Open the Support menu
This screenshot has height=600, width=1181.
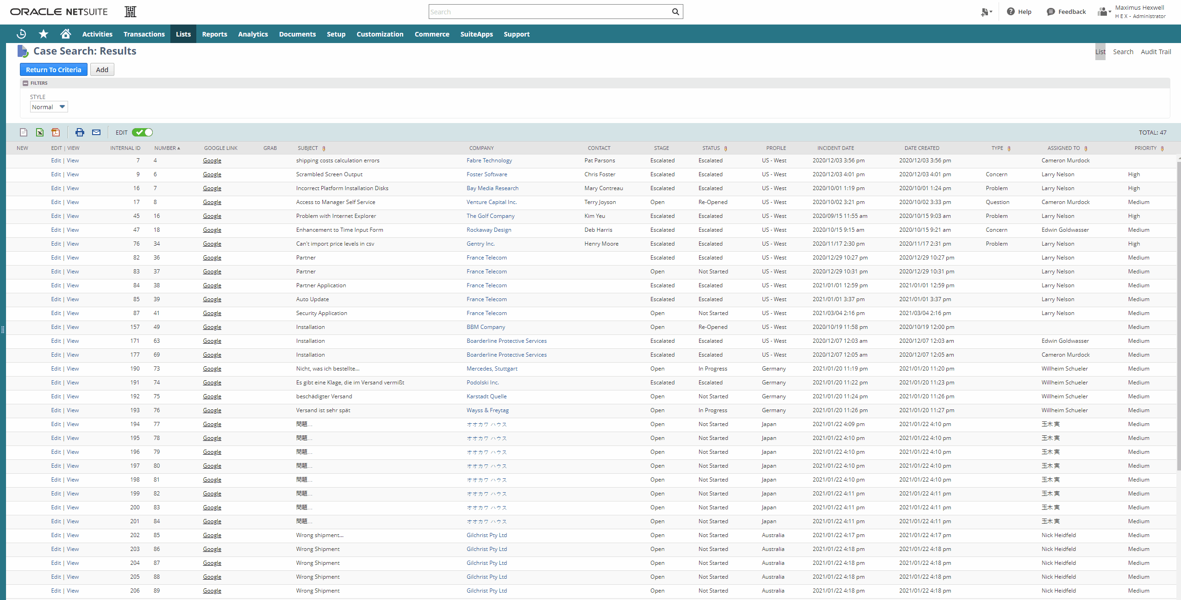tap(517, 34)
